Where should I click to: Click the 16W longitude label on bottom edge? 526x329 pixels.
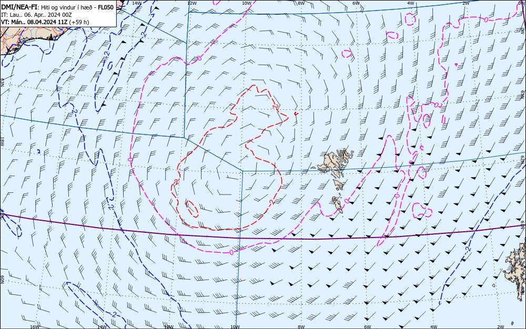coord(35,327)
